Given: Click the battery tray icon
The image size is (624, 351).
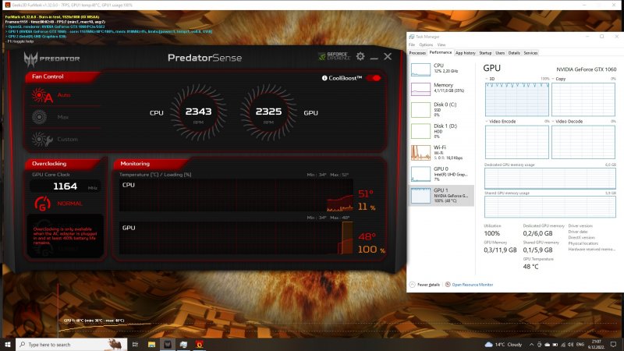Looking at the screenshot, I should coord(555,345).
